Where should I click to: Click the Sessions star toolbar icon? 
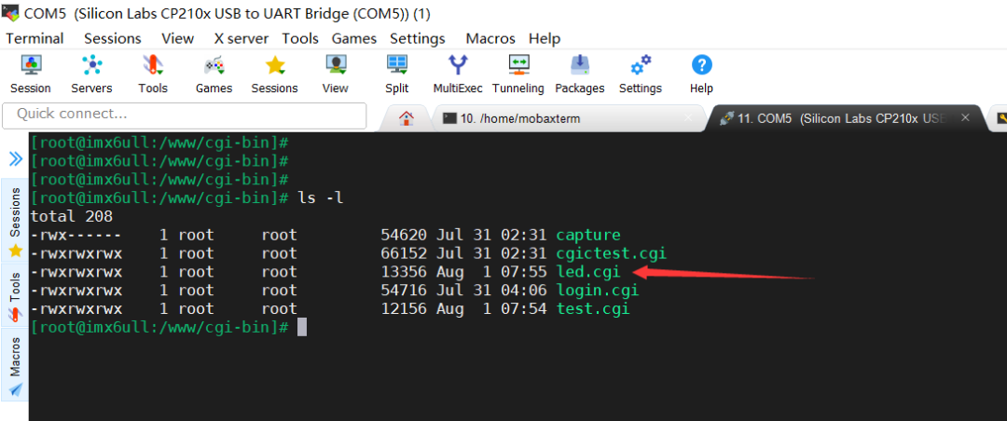pyautogui.click(x=274, y=66)
